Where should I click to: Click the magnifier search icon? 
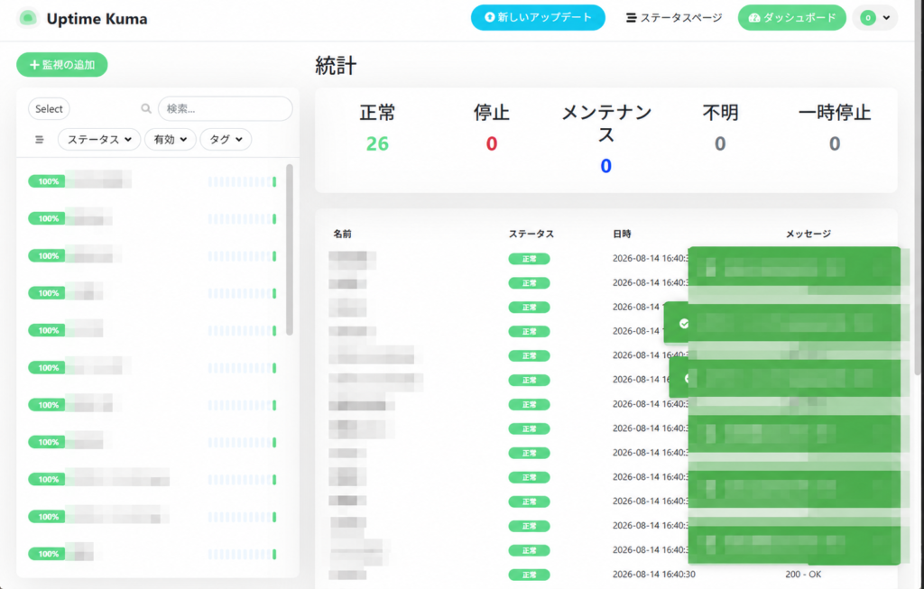[x=146, y=108]
